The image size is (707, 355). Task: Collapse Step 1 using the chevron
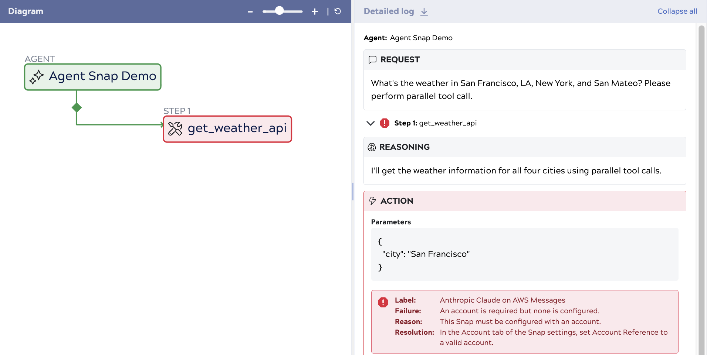tap(370, 123)
